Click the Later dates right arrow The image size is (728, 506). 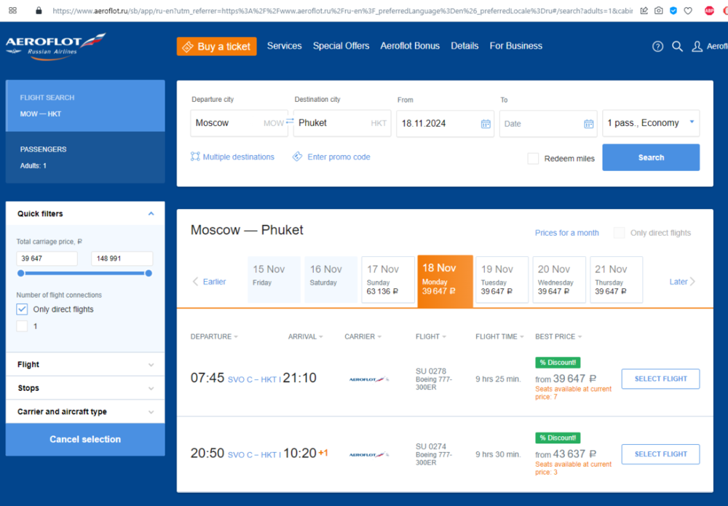coord(692,281)
